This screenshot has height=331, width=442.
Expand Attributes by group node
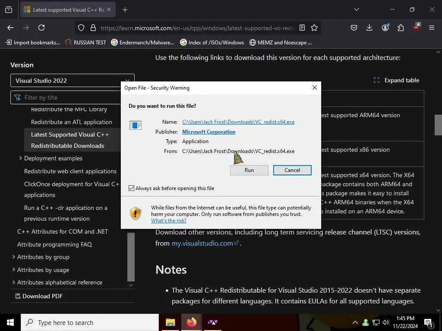click(x=13, y=257)
